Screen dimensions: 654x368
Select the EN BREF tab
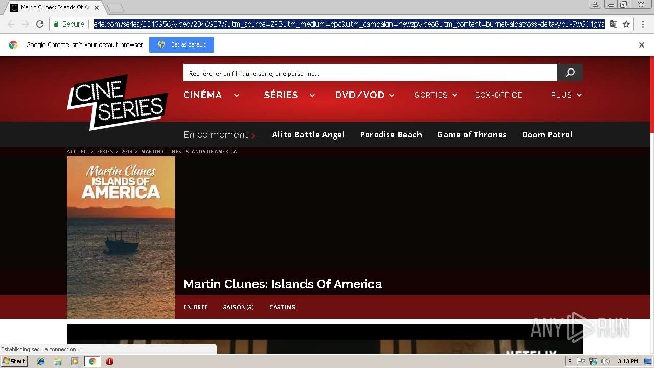tap(196, 307)
